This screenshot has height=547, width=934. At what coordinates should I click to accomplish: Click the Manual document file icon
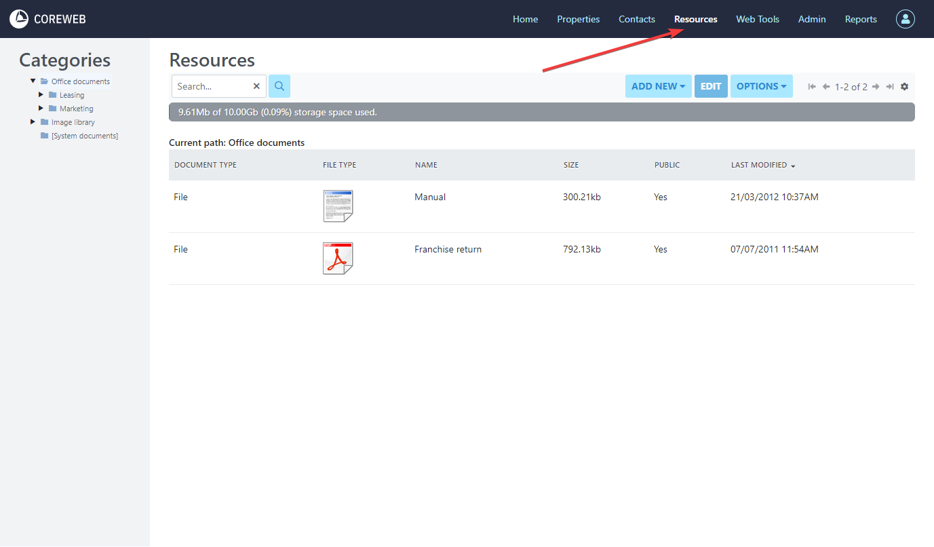tap(338, 206)
